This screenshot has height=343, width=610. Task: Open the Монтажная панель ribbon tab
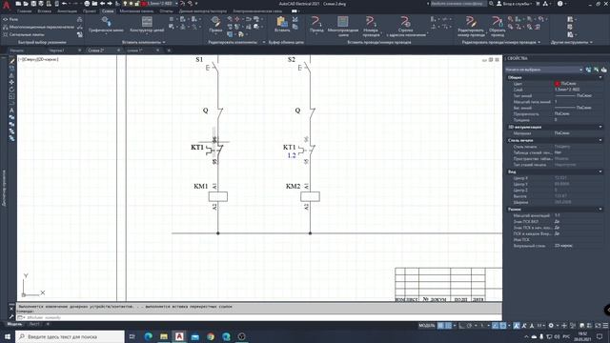pyautogui.click(x=136, y=10)
